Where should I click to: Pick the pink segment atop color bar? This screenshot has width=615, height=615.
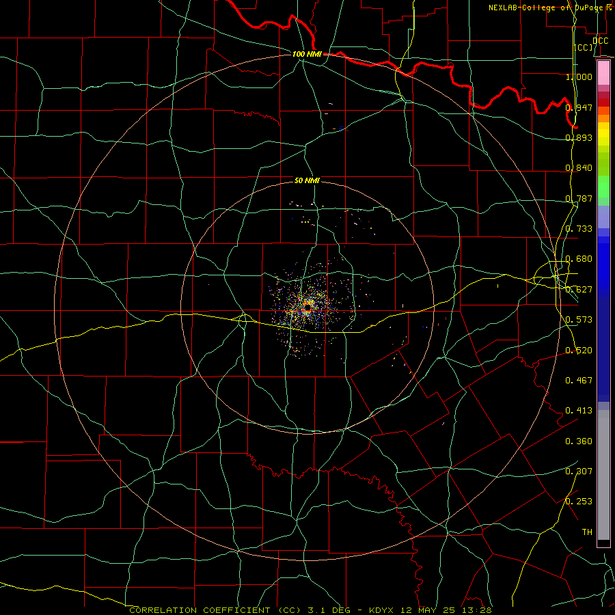603,72
